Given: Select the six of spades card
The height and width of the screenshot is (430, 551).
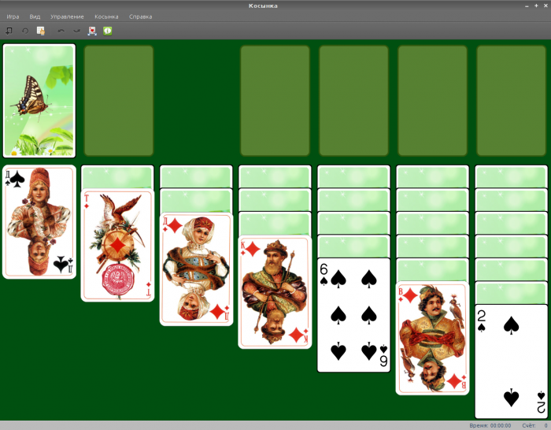Looking at the screenshot, I should point(353,315).
